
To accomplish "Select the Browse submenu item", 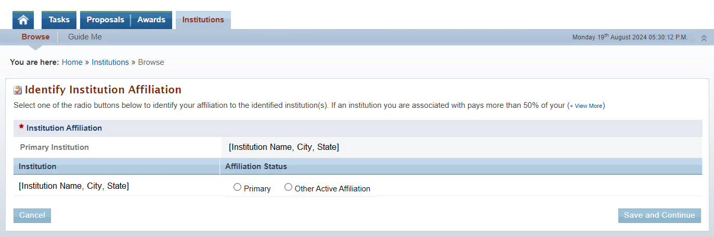I will [35, 37].
